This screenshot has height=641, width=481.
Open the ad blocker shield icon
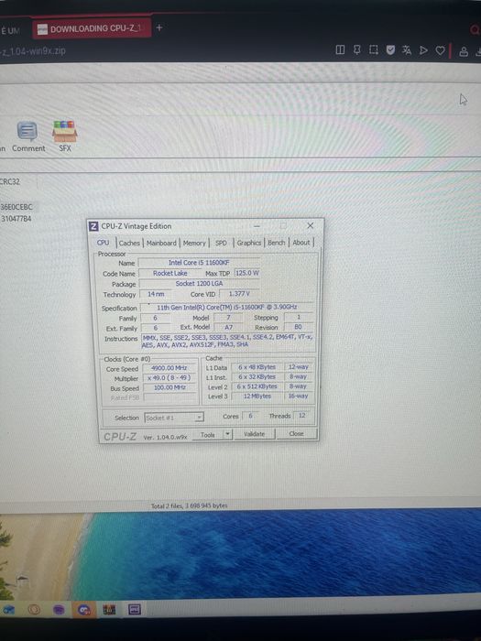pos(390,50)
